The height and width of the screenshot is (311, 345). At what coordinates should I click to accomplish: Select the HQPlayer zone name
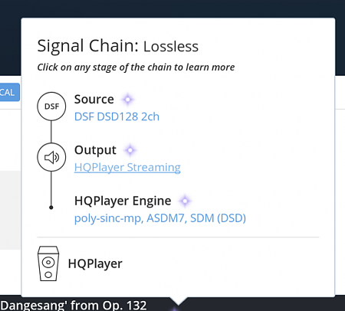95,264
